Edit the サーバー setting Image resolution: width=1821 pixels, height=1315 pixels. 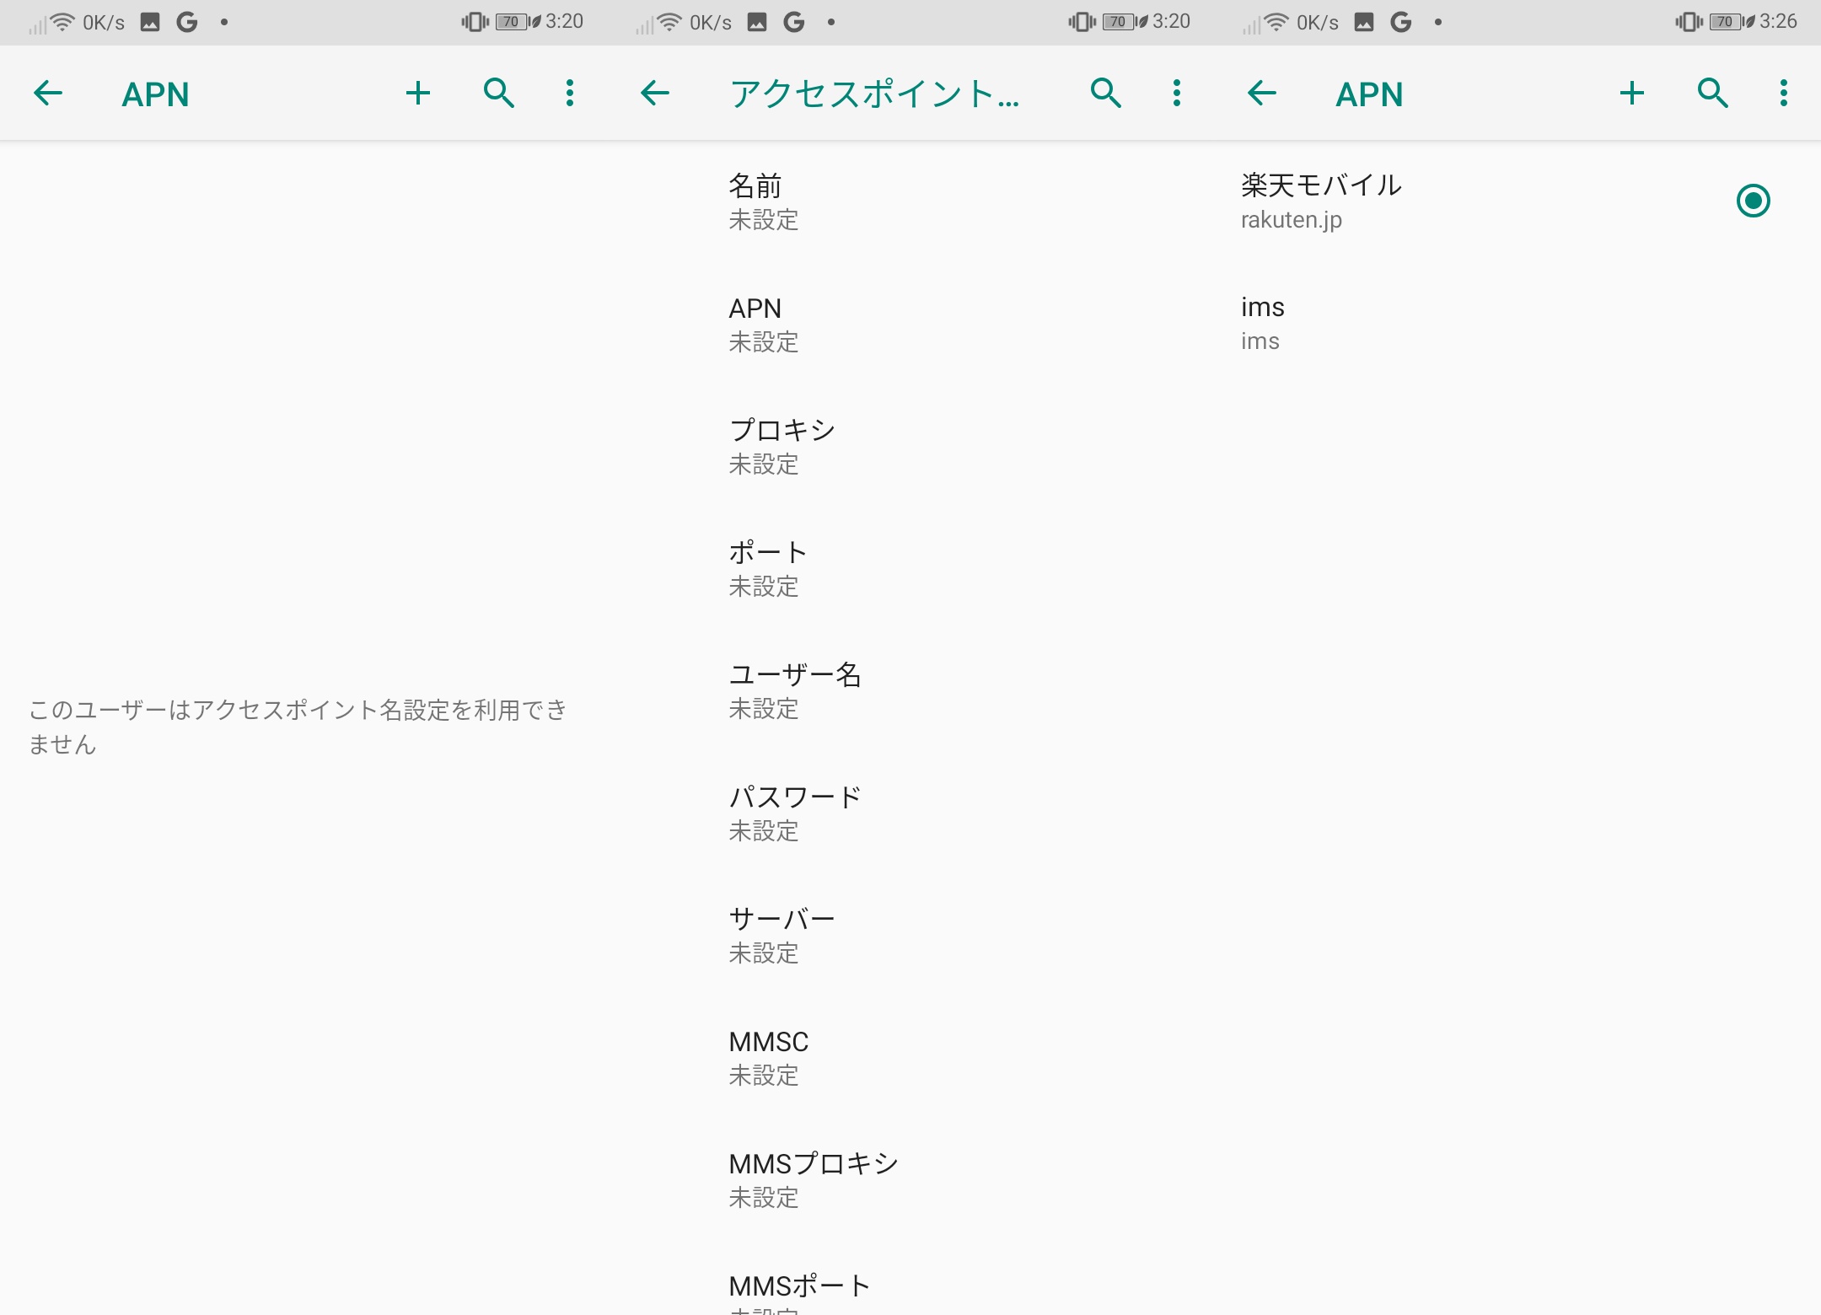point(910,936)
